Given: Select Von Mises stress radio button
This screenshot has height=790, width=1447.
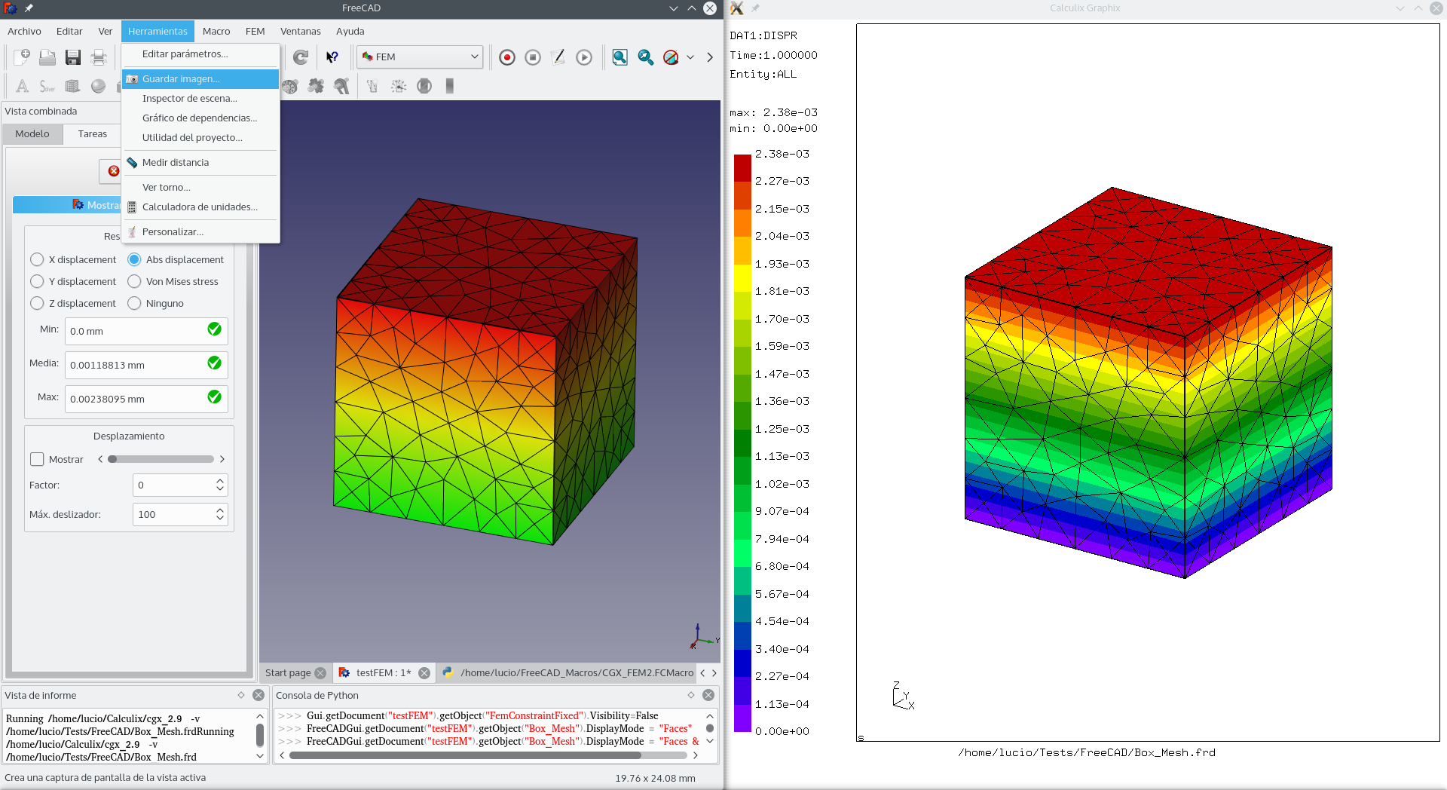Looking at the screenshot, I should 134,281.
